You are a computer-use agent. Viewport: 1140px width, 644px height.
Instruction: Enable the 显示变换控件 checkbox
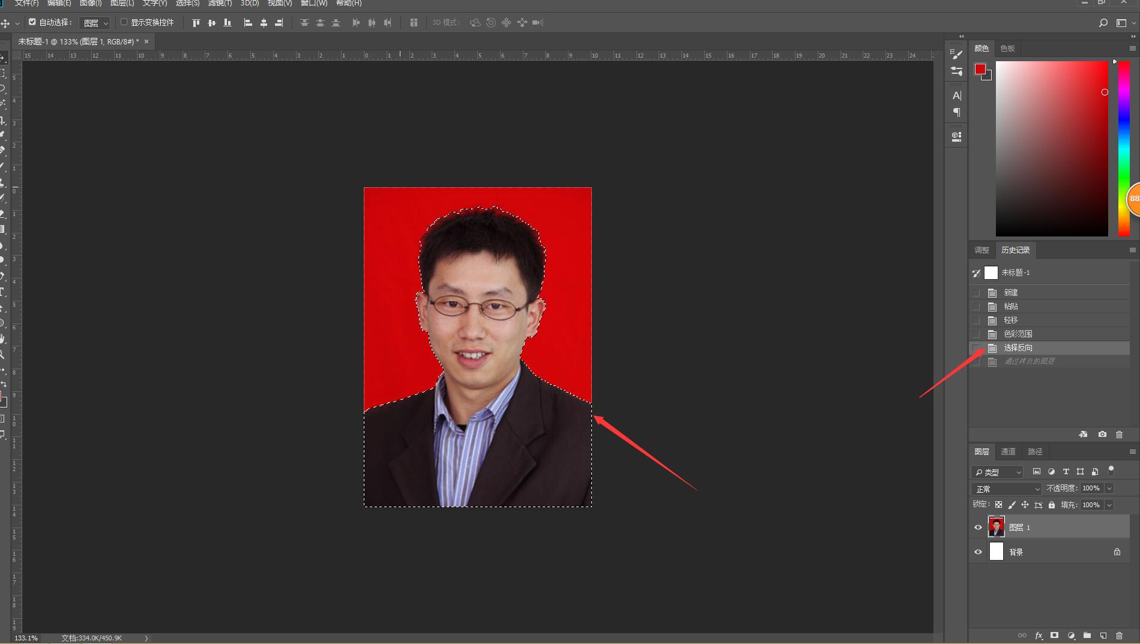(x=124, y=22)
